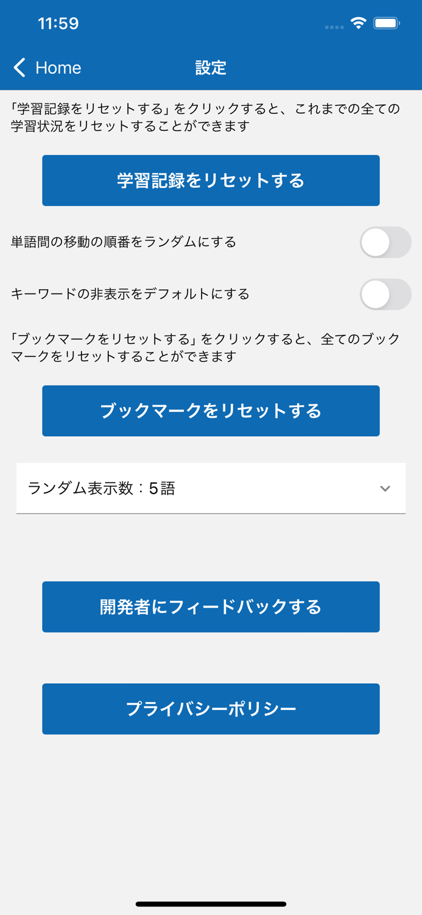Tap the home indicator bar at the bottom
This screenshot has height=915, width=422.
point(211,904)
